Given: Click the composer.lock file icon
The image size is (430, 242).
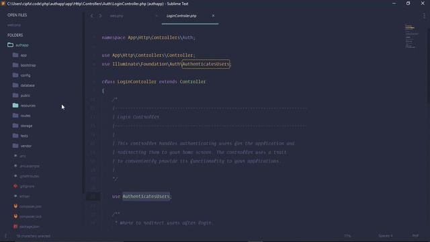Looking at the screenshot, I should click(15, 216).
